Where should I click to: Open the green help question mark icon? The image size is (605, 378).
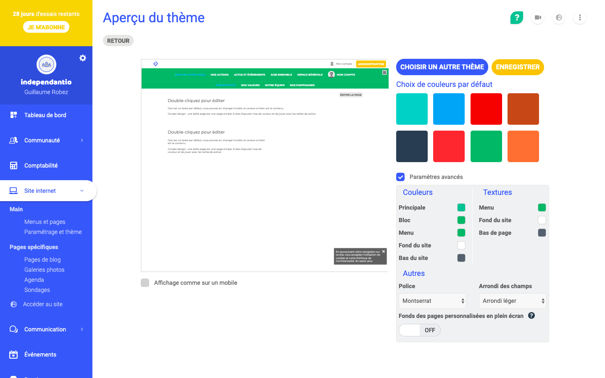[517, 18]
